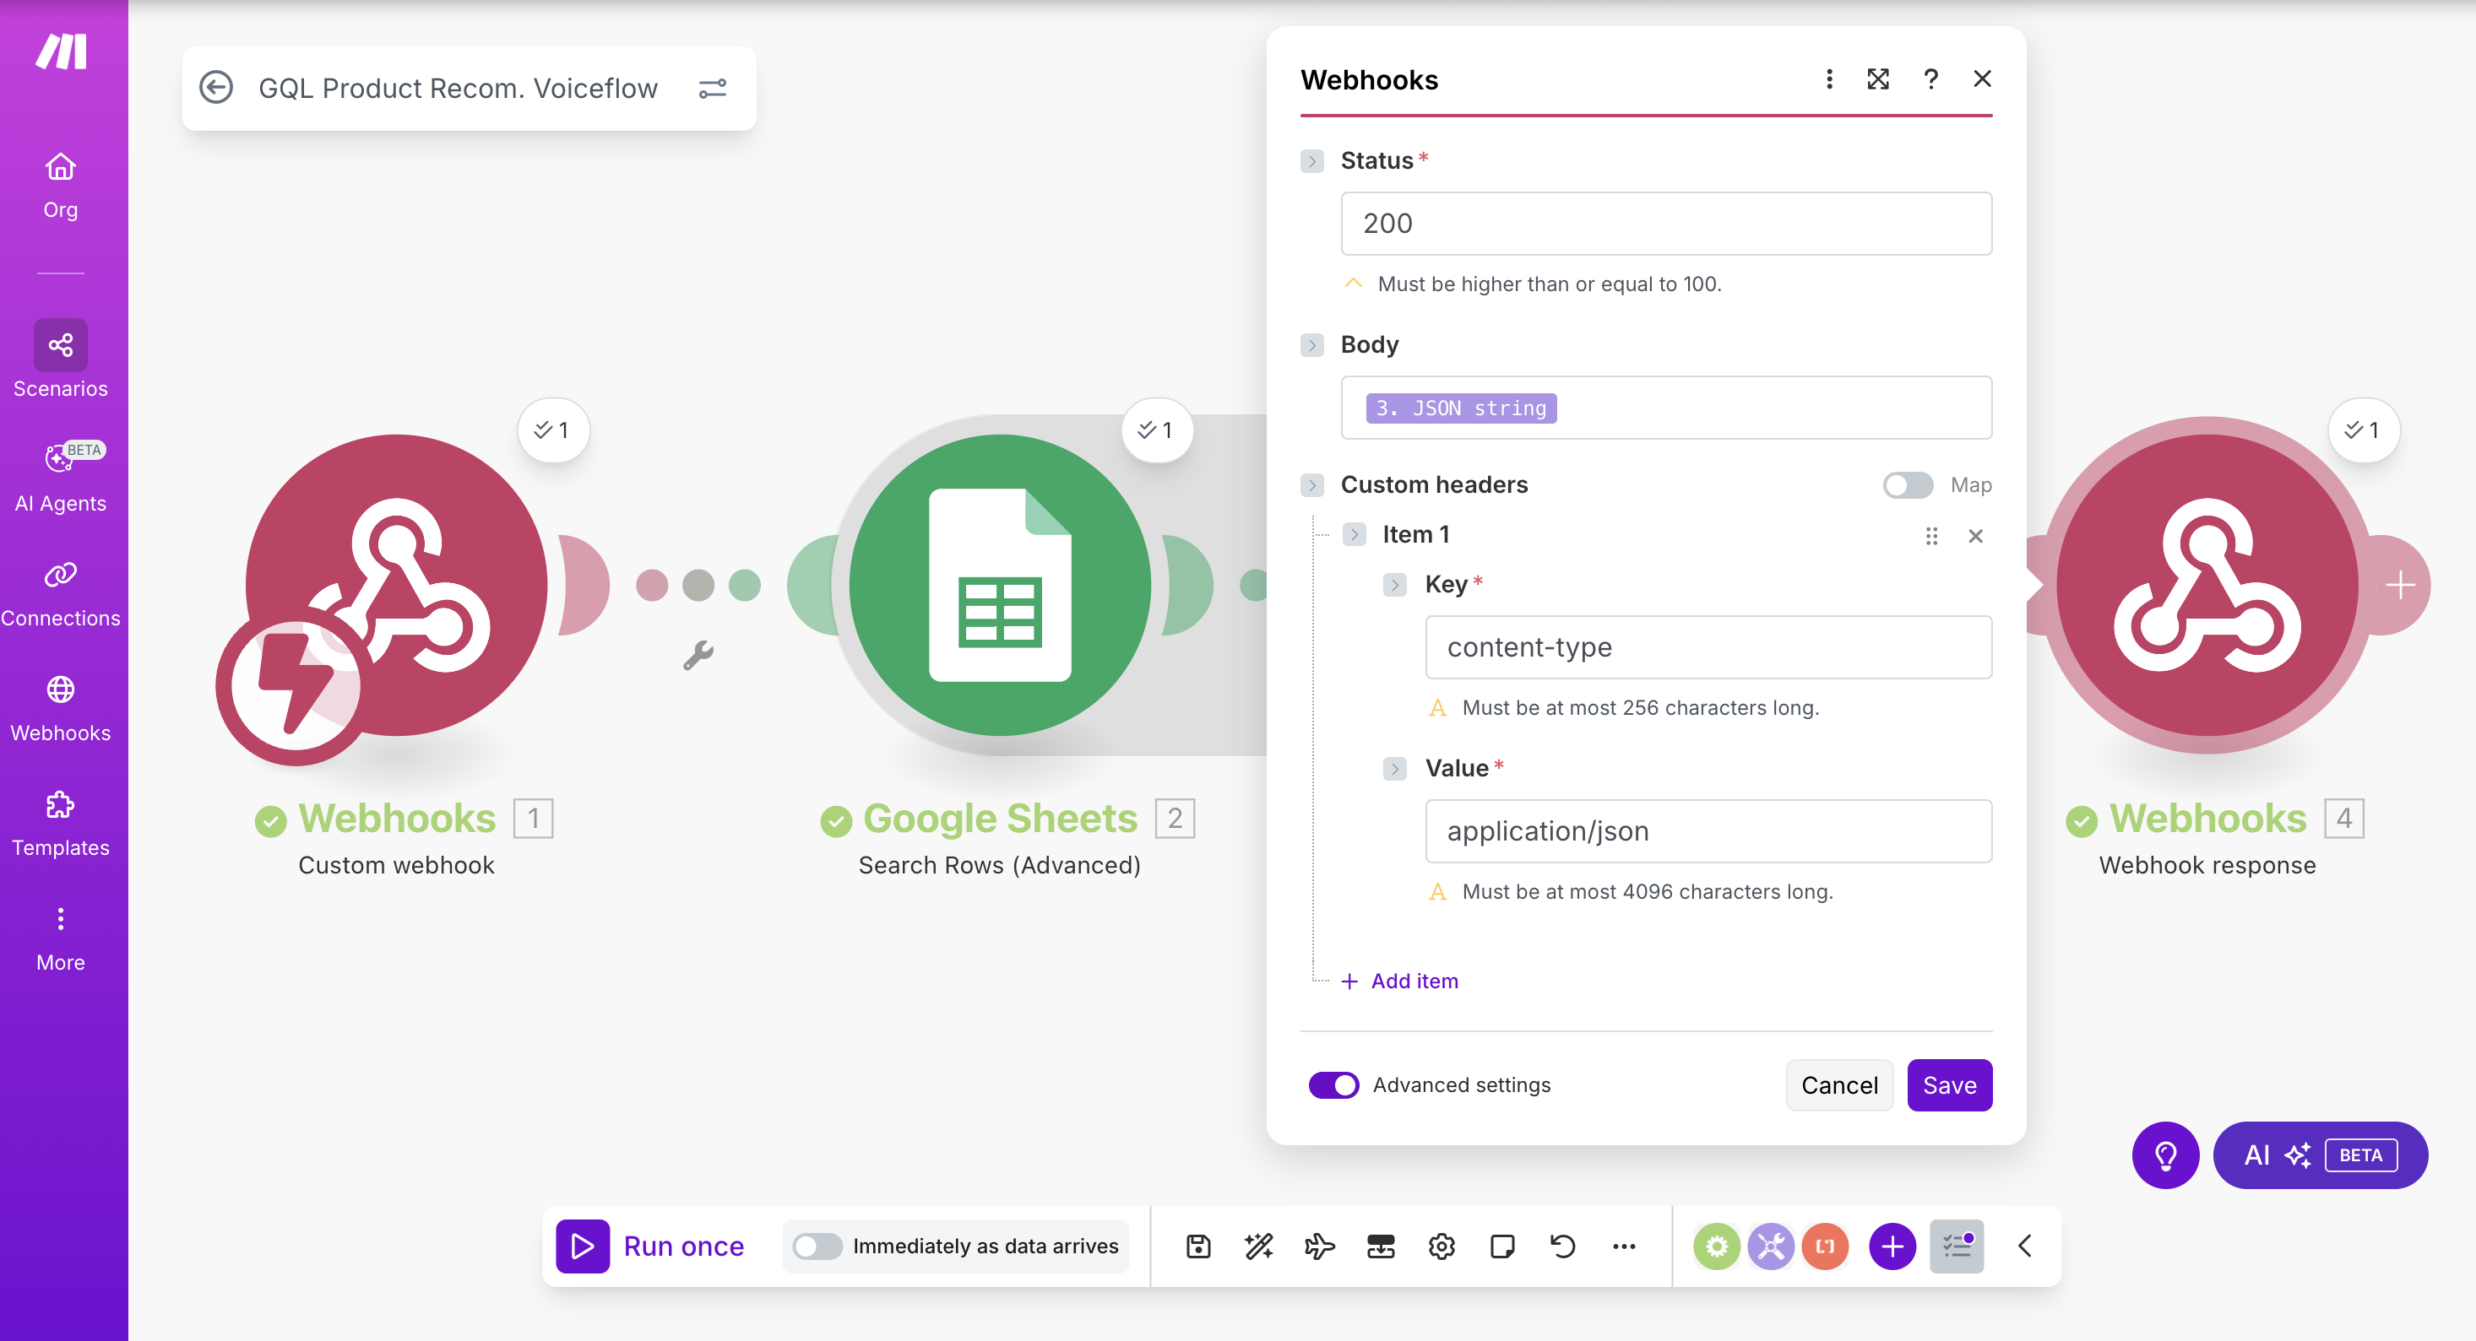
Task: Expand the Key field info chevron
Action: point(1395,584)
